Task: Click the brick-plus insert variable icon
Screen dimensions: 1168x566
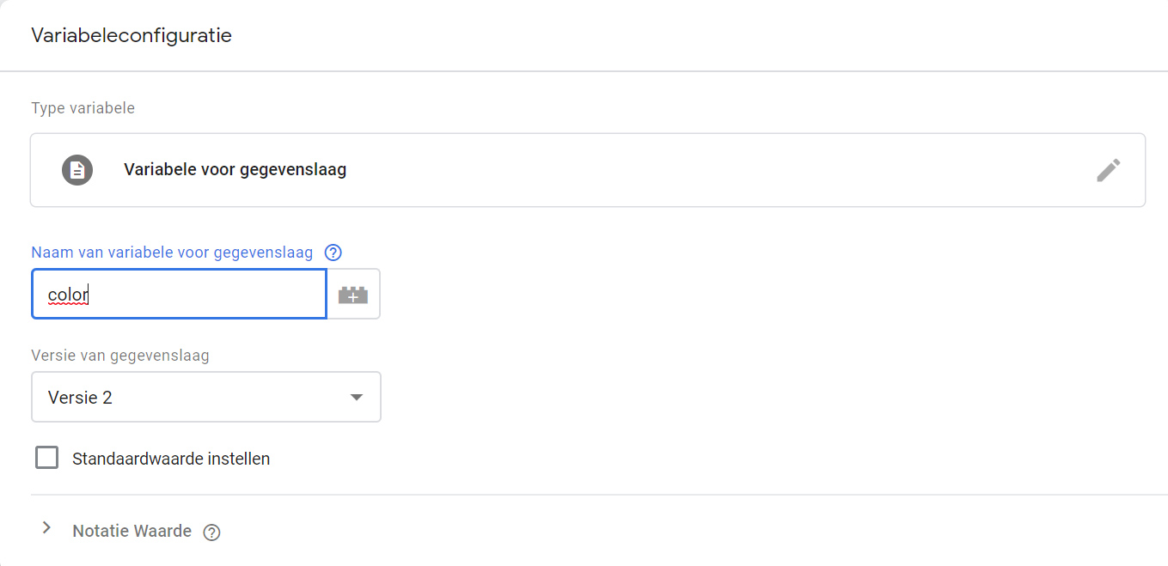Action: [353, 295]
